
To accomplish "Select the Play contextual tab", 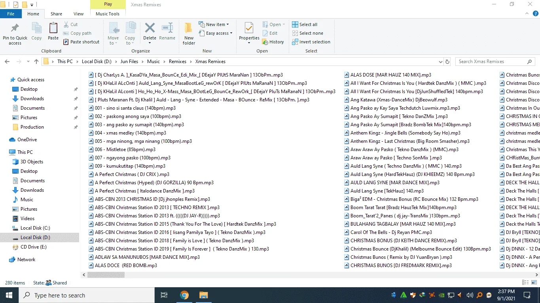I will 108,4.
